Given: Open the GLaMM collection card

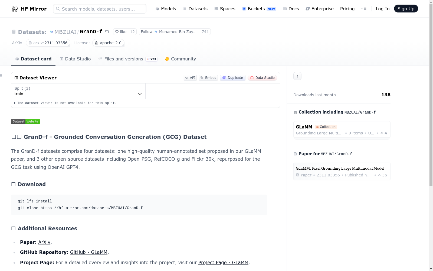Looking at the screenshot, I should pyautogui.click(x=342, y=130).
